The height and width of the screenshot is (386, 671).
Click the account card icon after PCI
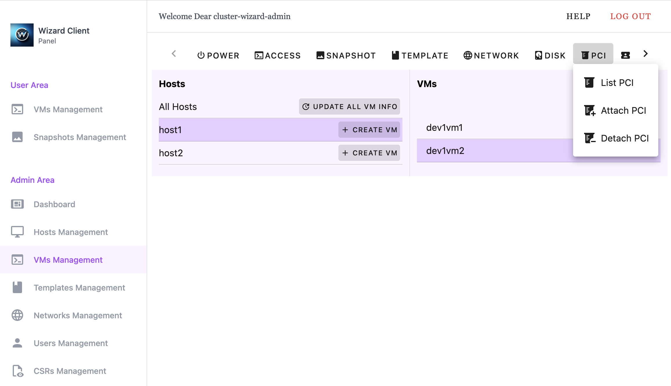(626, 55)
